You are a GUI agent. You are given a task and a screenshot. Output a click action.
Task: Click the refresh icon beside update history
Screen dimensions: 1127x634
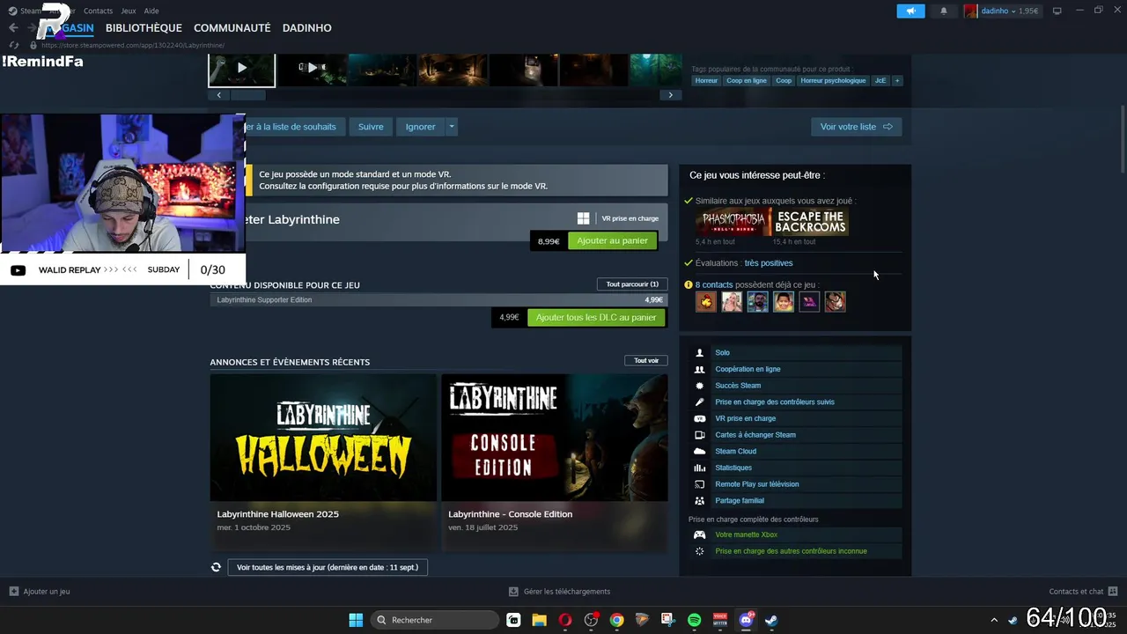216,567
